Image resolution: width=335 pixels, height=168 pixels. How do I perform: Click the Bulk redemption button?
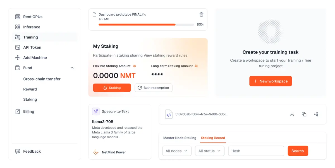point(153,88)
